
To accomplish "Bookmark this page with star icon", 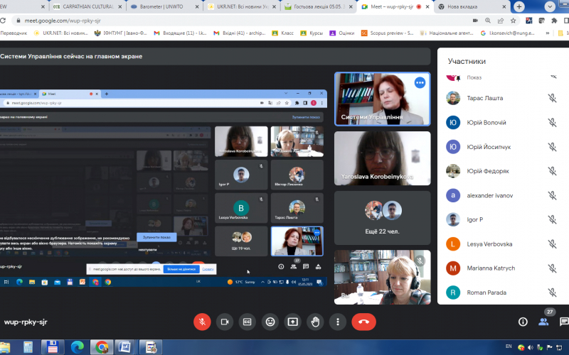I will coord(513,21).
